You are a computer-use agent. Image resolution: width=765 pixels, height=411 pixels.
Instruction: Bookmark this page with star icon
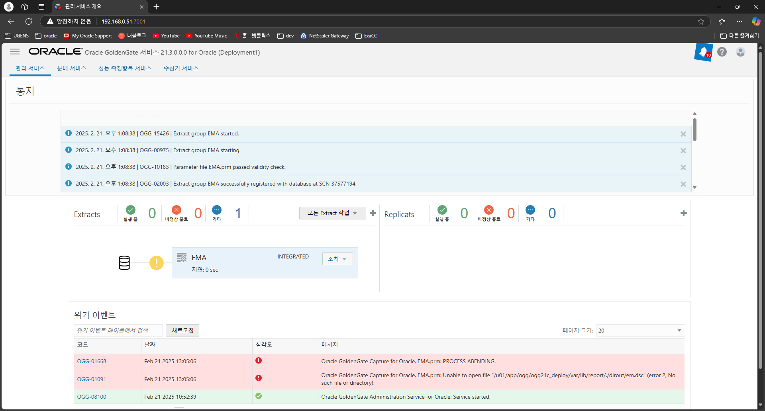[x=701, y=22]
